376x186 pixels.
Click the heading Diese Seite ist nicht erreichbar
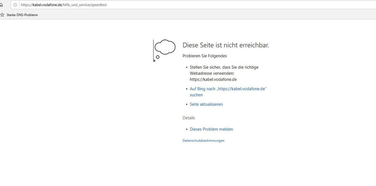point(226,45)
